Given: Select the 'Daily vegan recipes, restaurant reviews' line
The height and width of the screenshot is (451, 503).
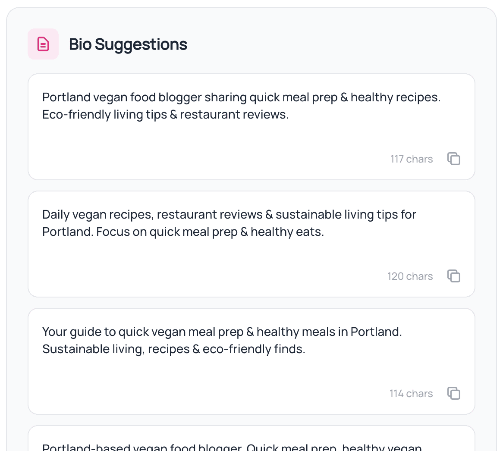Looking at the screenshot, I should tap(229, 214).
